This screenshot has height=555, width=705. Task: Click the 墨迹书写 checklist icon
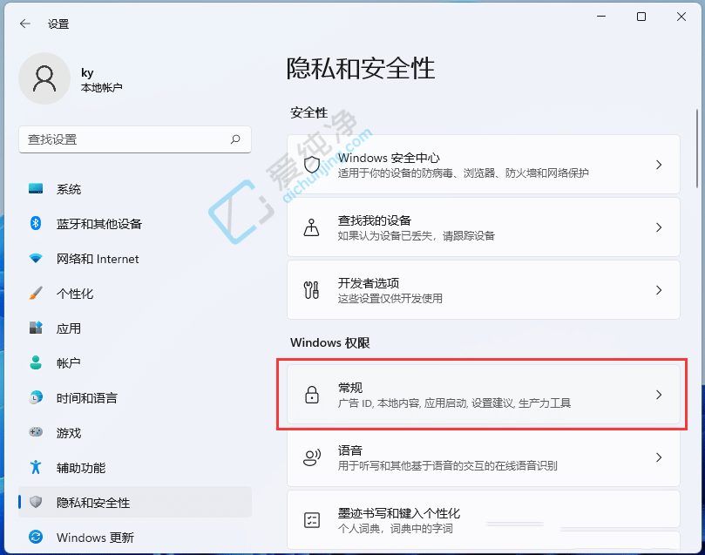(x=312, y=520)
